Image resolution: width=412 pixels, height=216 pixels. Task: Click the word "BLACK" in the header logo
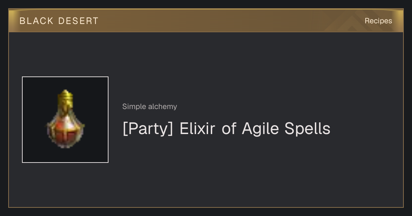click(36, 21)
